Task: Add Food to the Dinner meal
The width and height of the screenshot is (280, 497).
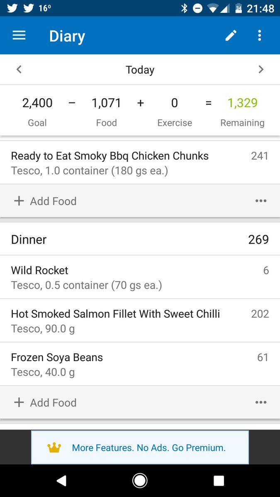Action: point(45,402)
